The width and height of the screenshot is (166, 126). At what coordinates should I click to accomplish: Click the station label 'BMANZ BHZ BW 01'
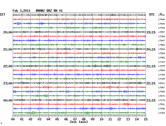point(49,11)
